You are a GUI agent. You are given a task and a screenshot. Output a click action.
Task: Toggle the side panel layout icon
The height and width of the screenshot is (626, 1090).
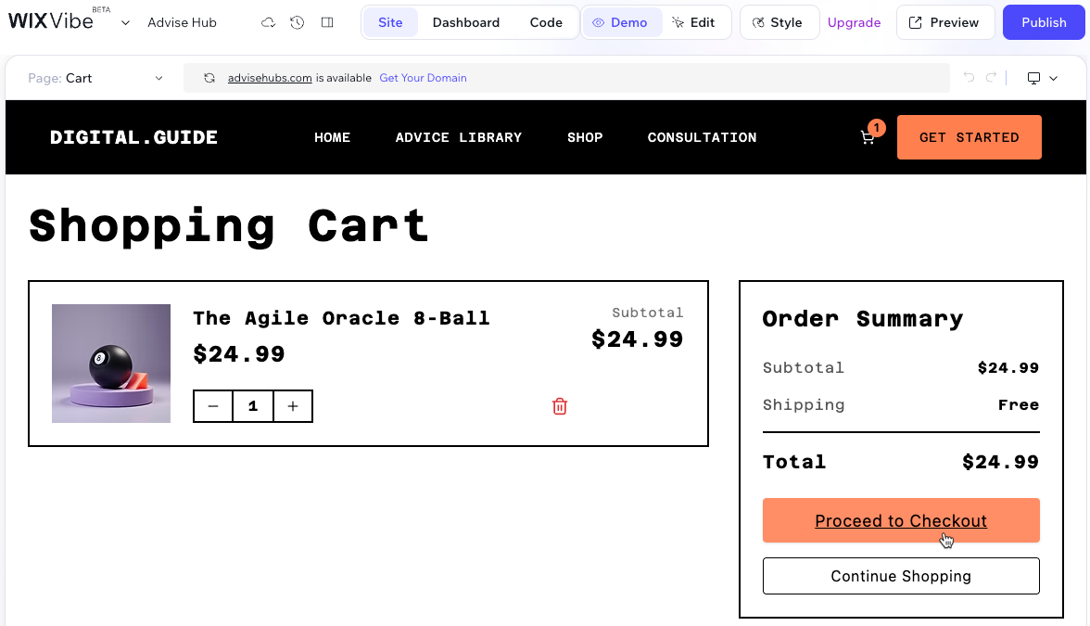[326, 22]
